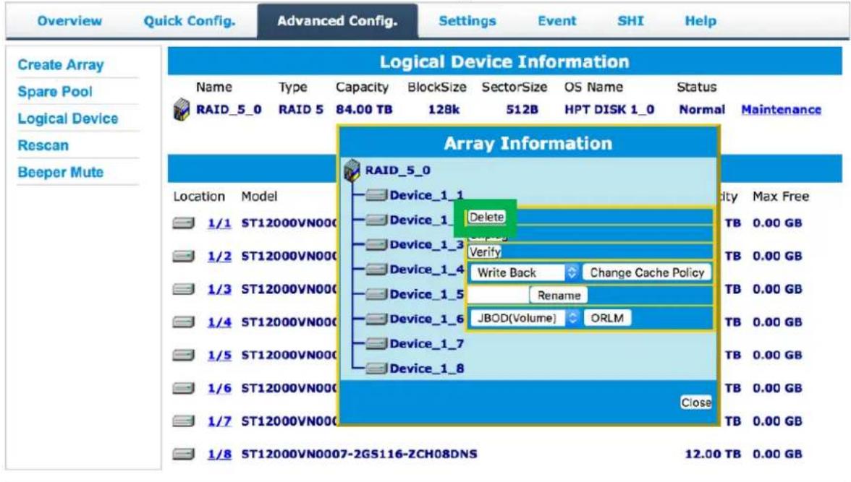
Task: Open JBOD(Volume) migration dropdown
Action: coord(525,318)
